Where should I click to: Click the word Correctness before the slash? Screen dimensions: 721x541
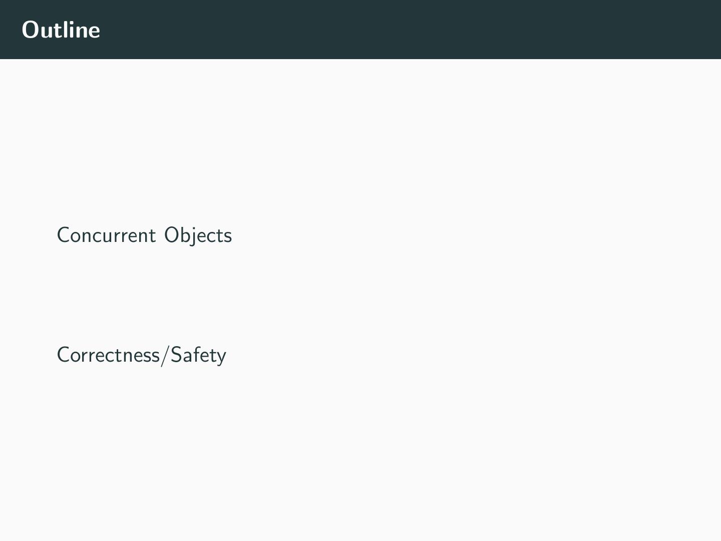tap(108, 355)
